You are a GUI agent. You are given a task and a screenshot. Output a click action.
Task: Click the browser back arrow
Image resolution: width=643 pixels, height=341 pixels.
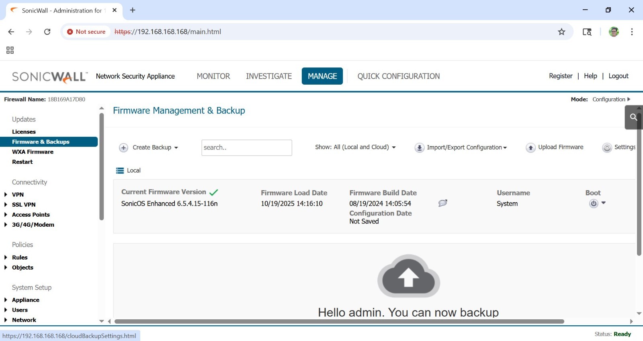[11, 32]
